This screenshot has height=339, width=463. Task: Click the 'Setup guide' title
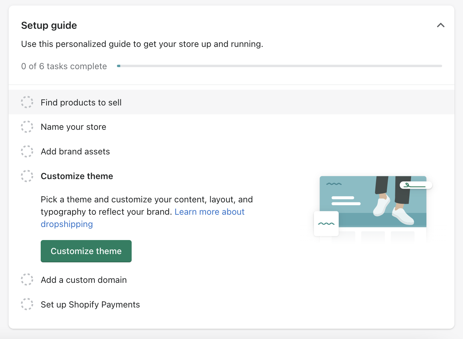[49, 26]
